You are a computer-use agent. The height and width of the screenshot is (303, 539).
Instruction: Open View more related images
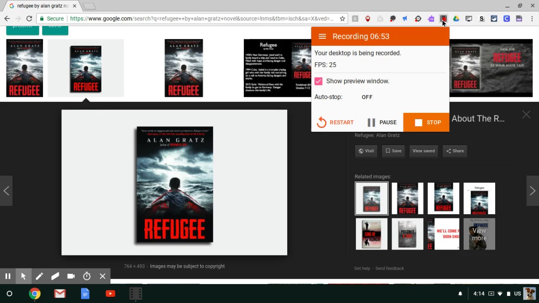[479, 234]
